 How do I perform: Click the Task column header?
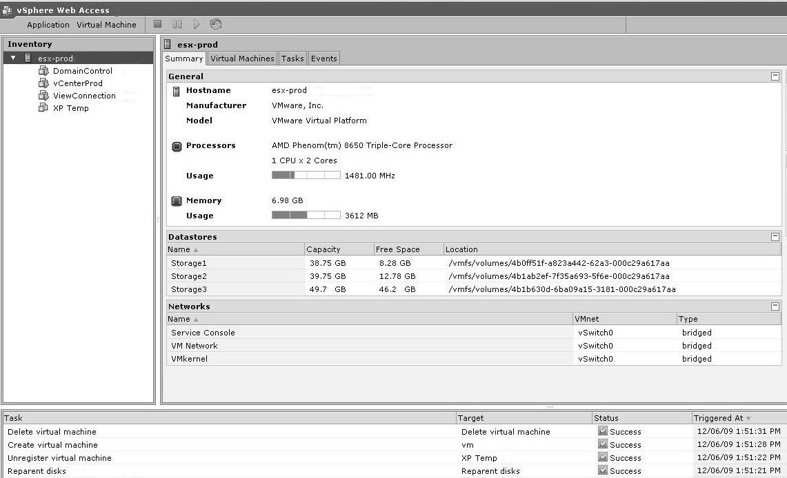[229, 418]
